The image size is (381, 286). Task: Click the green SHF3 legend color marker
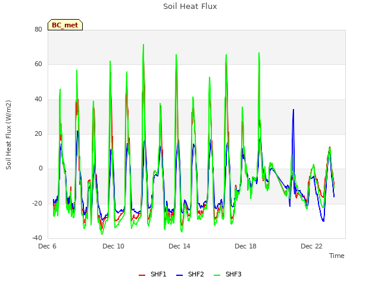(x=217, y=275)
